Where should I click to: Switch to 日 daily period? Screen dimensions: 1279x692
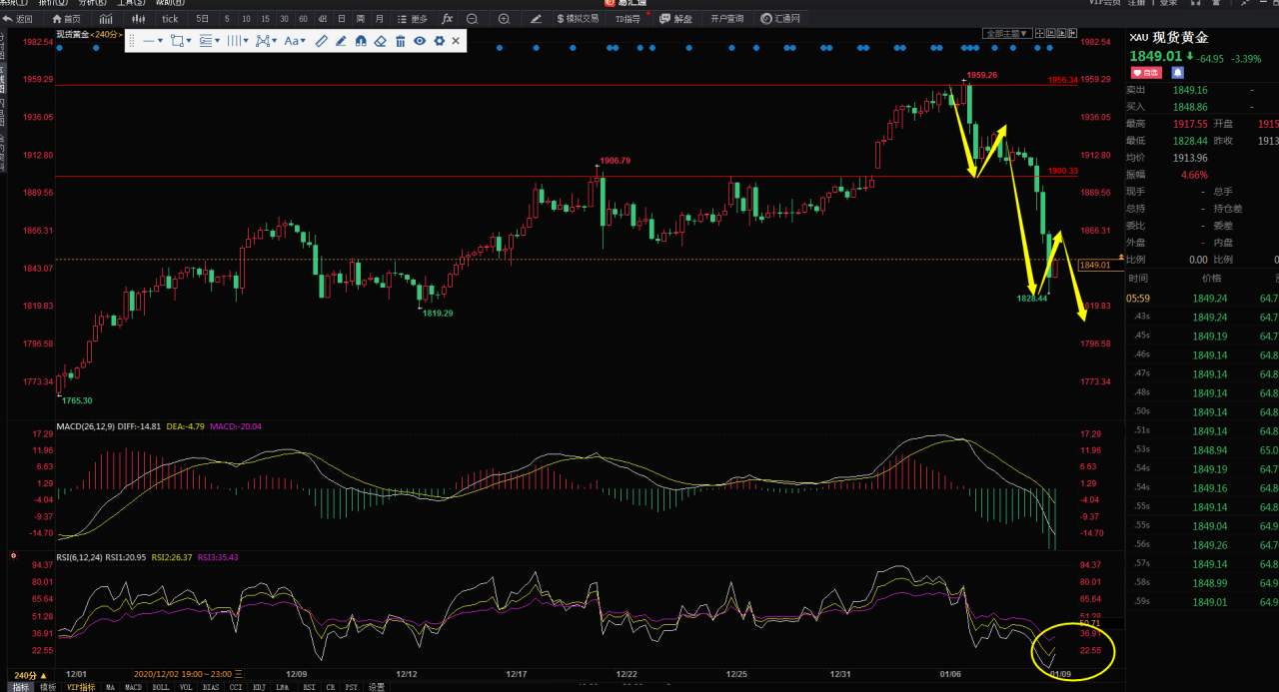click(x=342, y=19)
